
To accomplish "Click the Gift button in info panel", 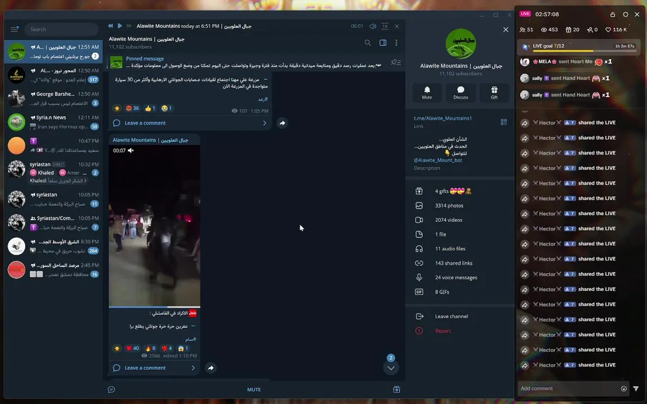I will click(x=494, y=93).
